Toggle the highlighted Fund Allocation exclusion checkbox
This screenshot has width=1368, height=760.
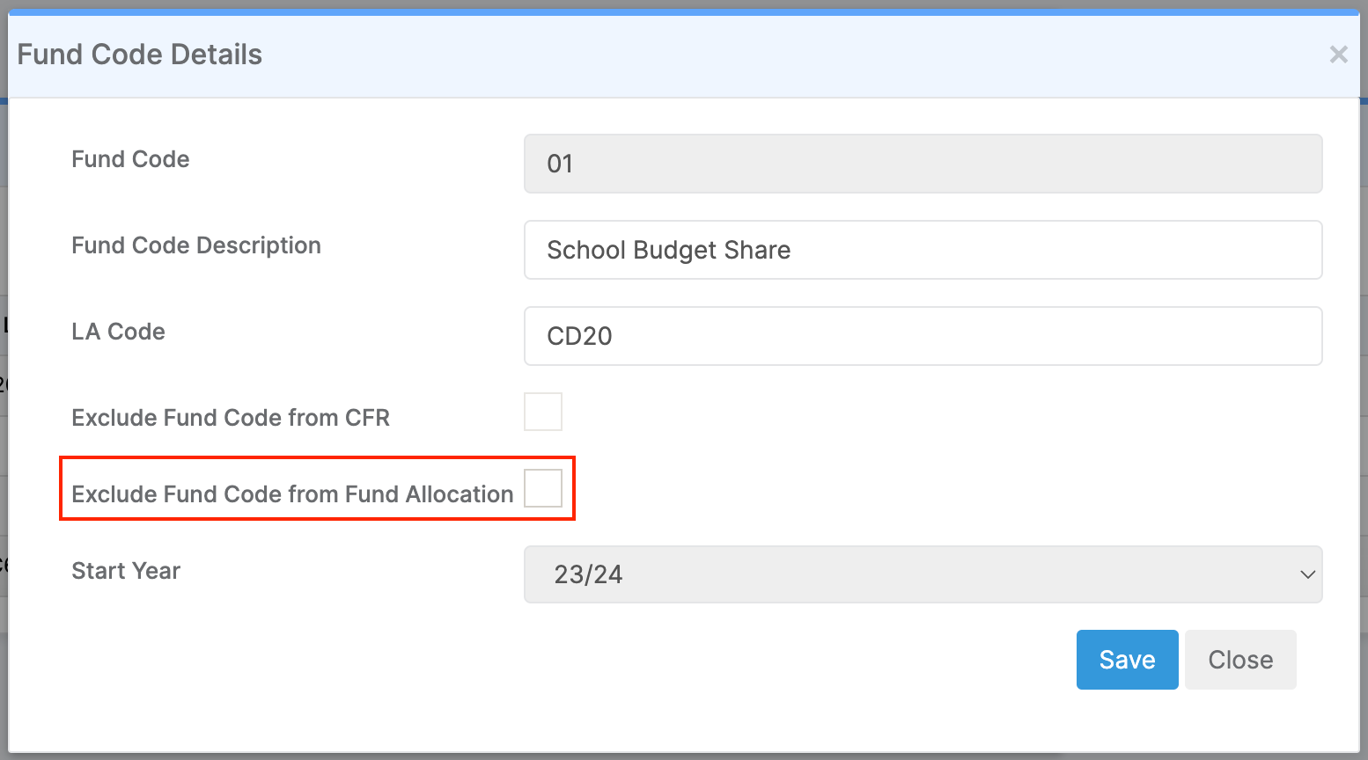click(544, 488)
